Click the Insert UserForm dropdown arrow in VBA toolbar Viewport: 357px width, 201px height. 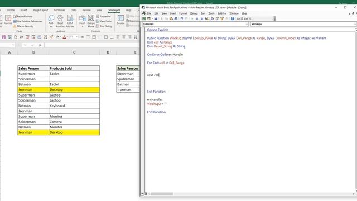pyautogui.click(x=152, y=18)
